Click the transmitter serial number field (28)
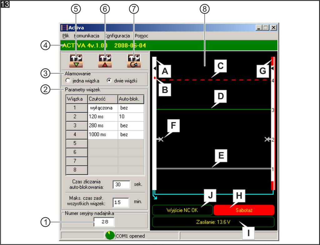320x245 pixels. point(104,222)
